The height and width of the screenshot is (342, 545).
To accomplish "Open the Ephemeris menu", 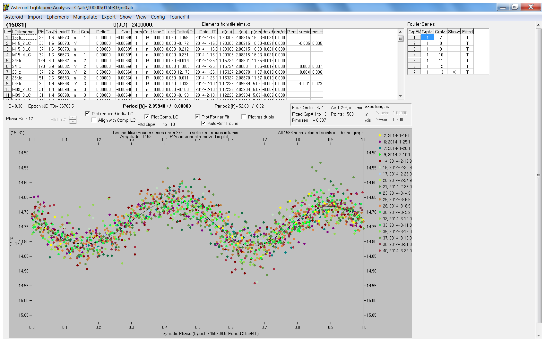I will point(57,17).
